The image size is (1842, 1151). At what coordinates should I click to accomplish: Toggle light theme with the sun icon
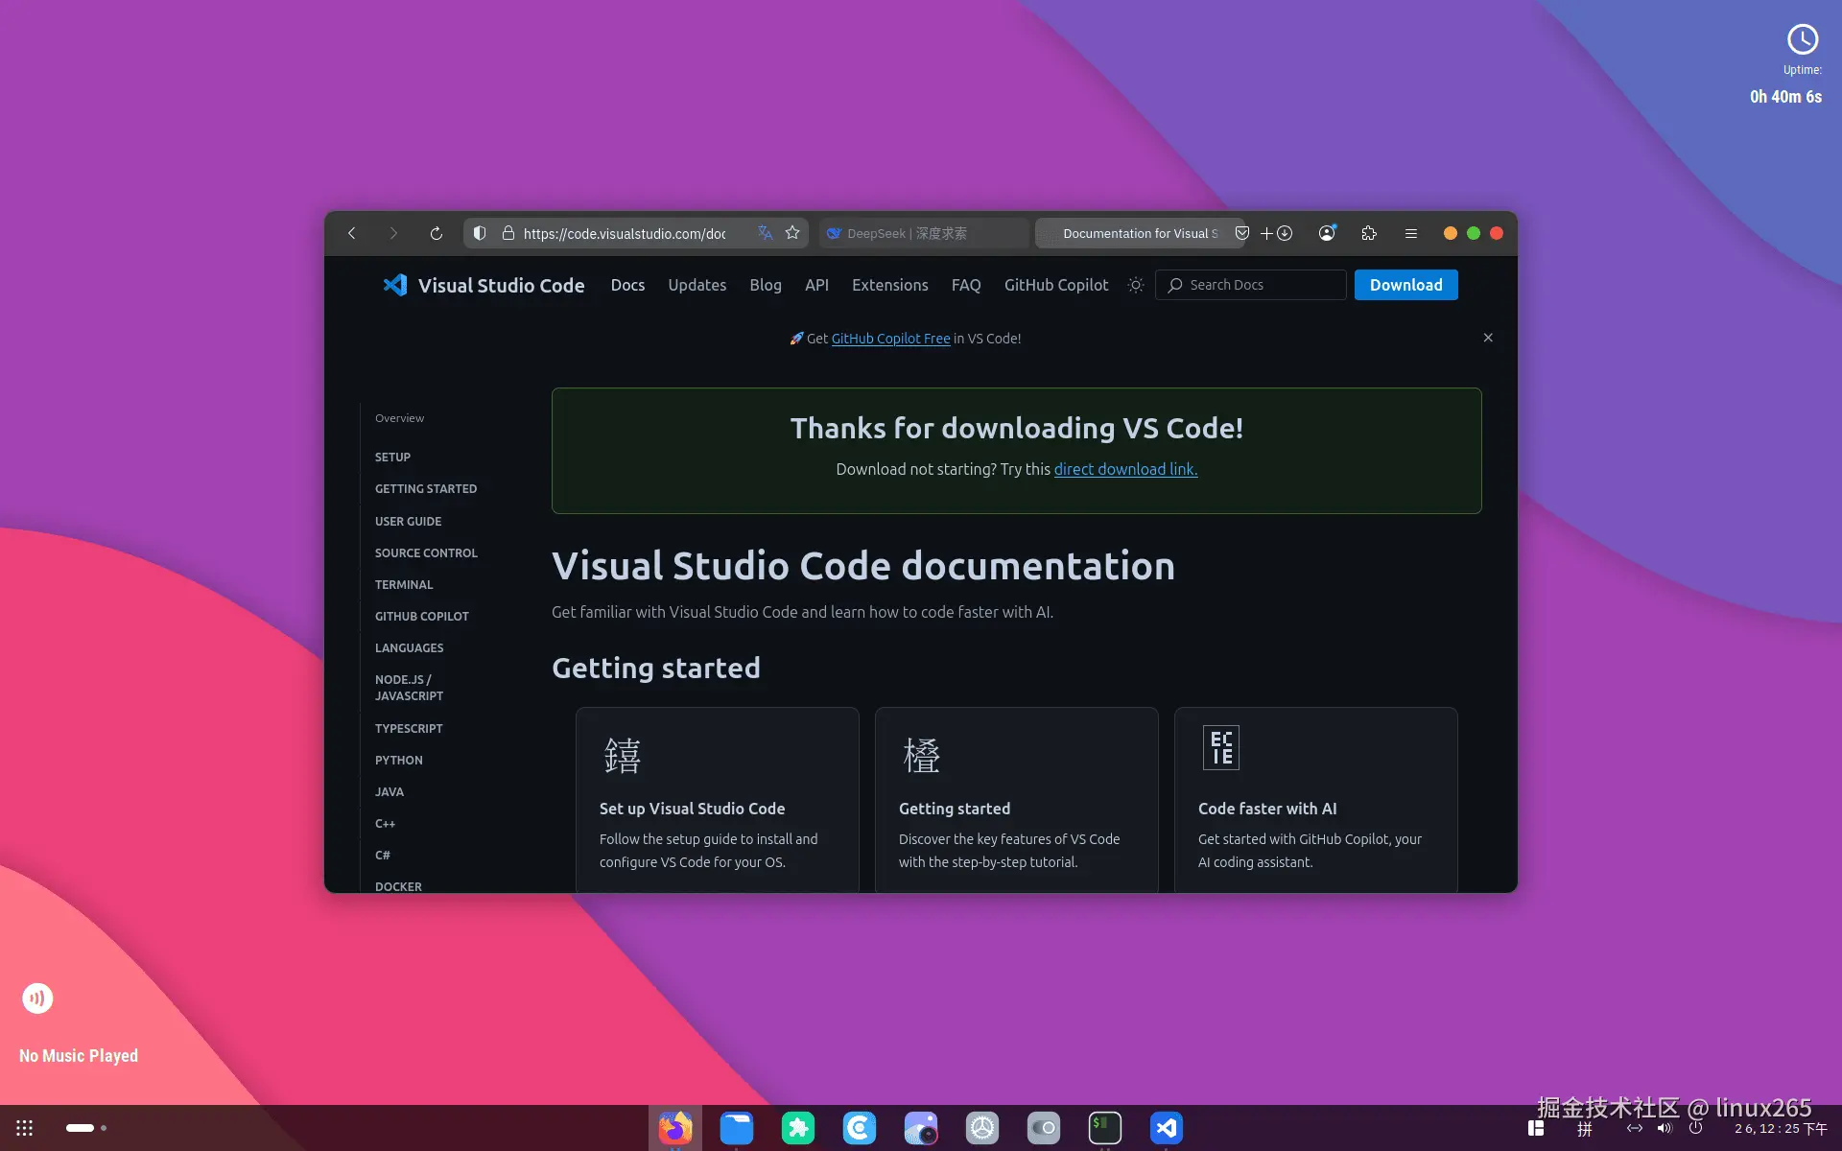tap(1136, 285)
